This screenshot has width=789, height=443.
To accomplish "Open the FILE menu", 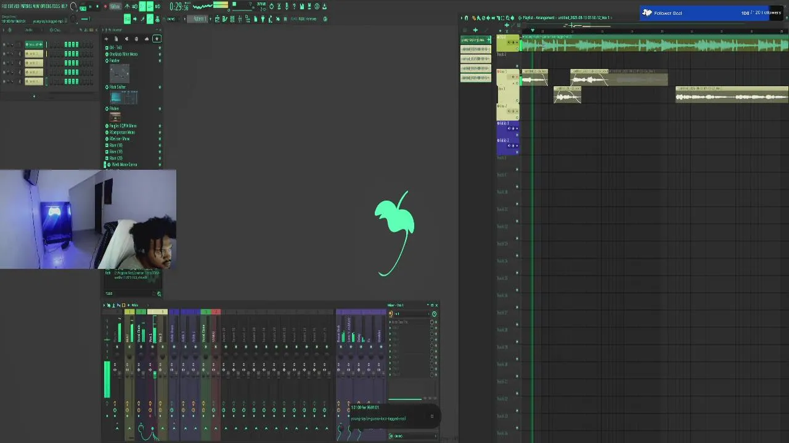I will (x=4, y=6).
